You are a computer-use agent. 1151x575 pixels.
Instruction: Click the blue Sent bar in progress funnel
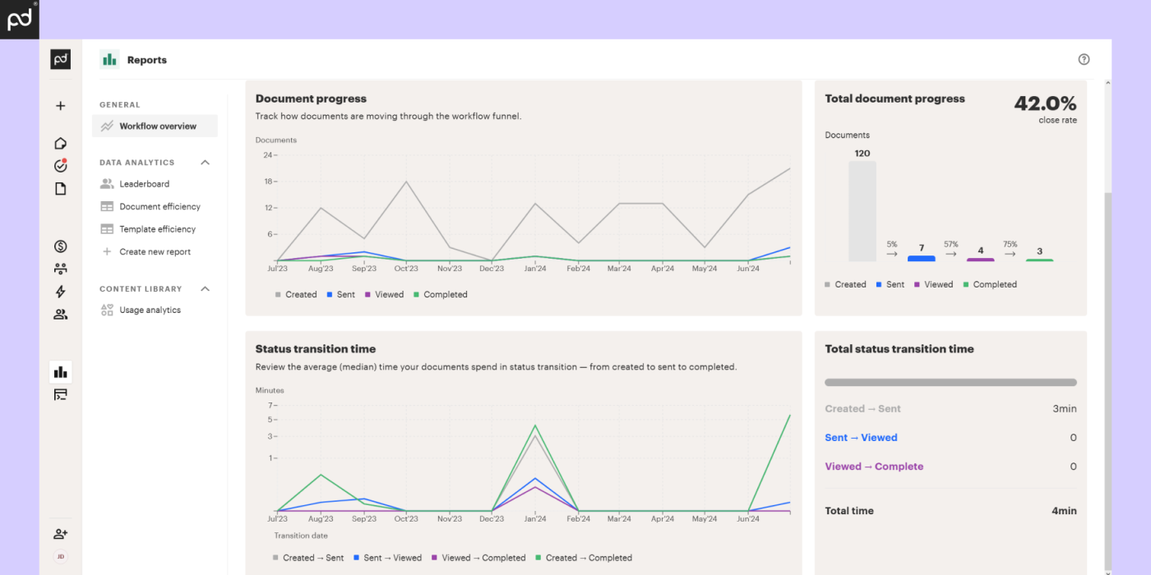[921, 259]
